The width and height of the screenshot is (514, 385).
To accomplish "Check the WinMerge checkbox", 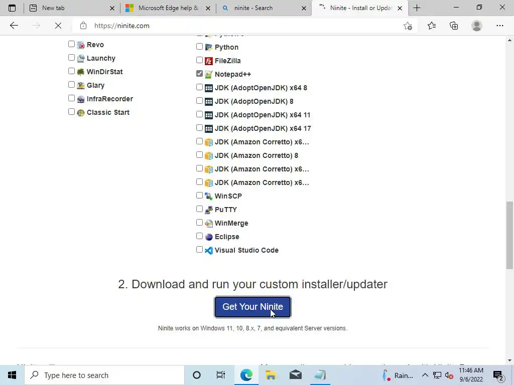I will [199, 223].
